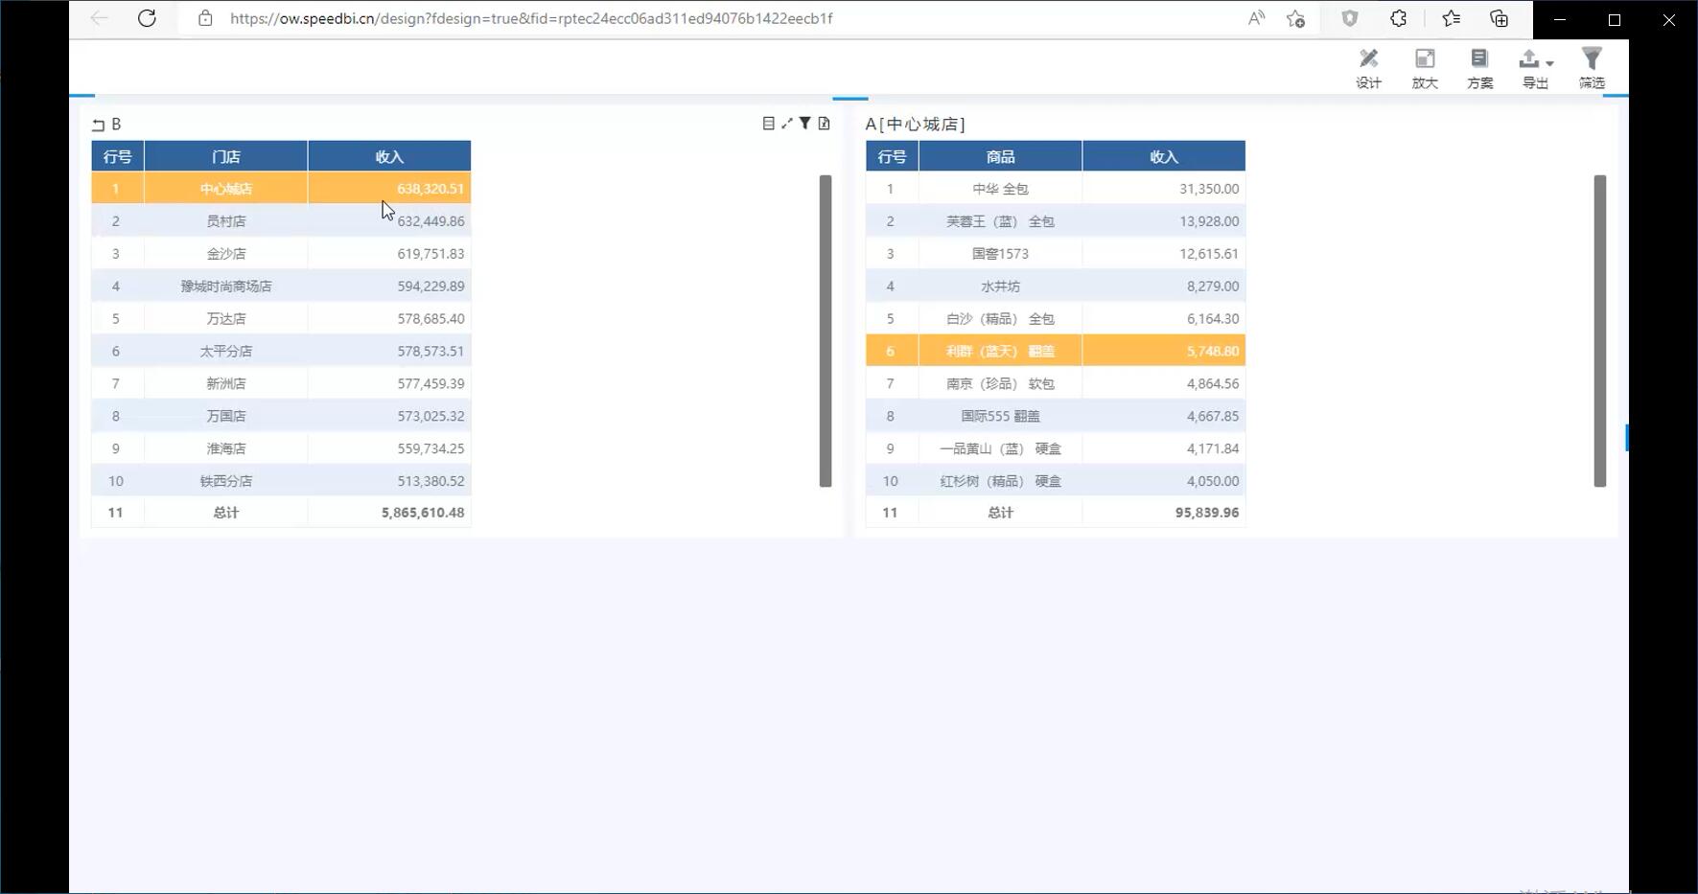Click the 总计 cell in panel A
1698x894 pixels.
[x=1000, y=513]
